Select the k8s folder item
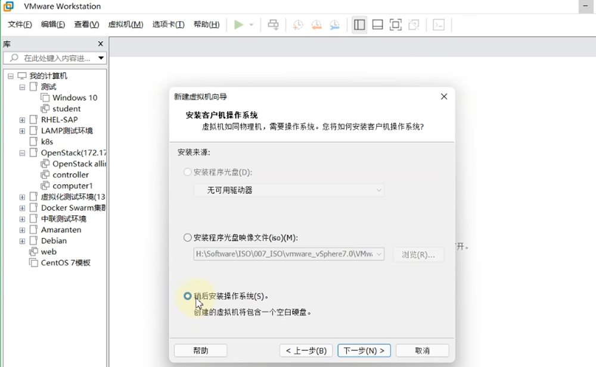Viewport: 596px width, 367px height. click(x=47, y=142)
